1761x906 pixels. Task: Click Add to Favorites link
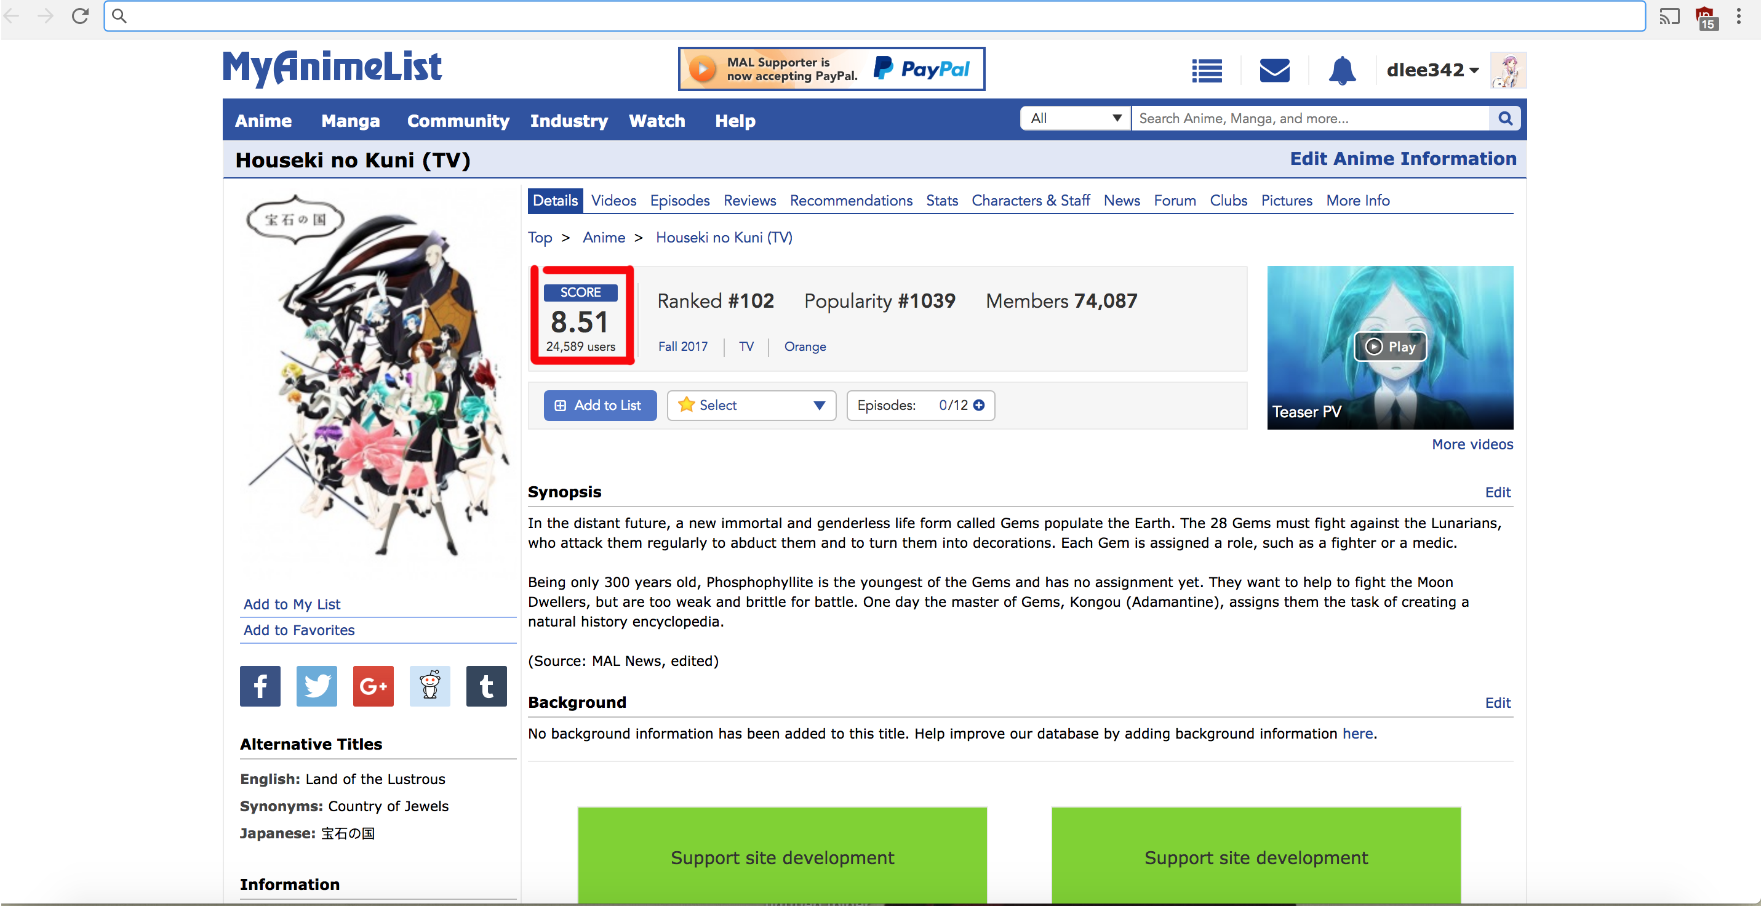tap(299, 630)
